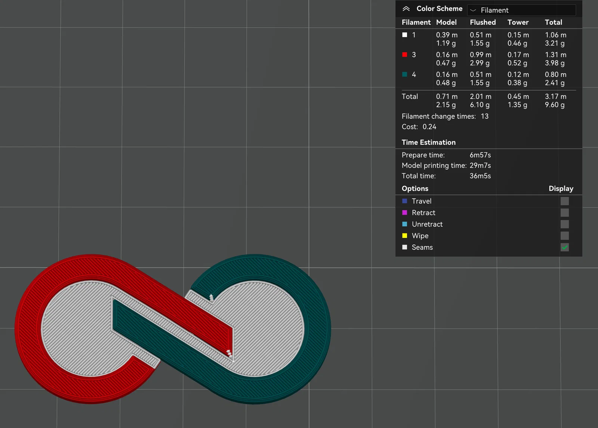Viewport: 598px width, 428px height.
Task: Click the white filament 1 swatch
Action: pos(404,35)
